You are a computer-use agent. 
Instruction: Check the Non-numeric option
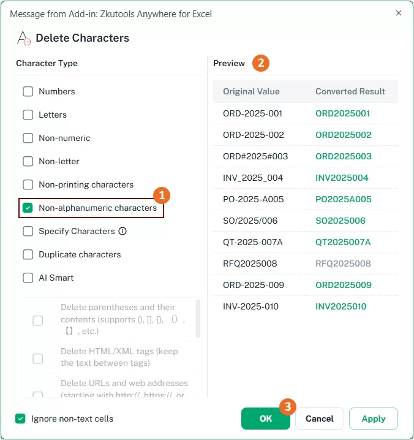[x=28, y=138]
